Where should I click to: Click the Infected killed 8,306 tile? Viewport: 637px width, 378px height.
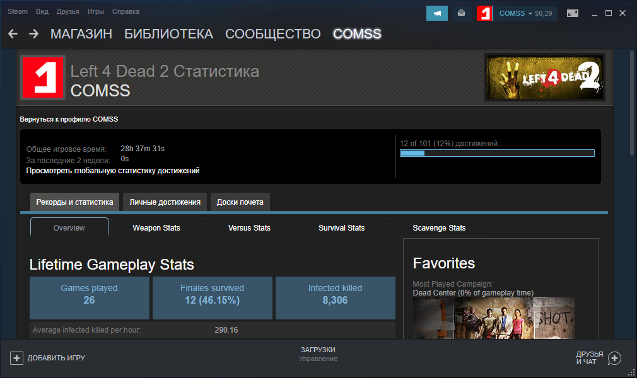coord(335,298)
